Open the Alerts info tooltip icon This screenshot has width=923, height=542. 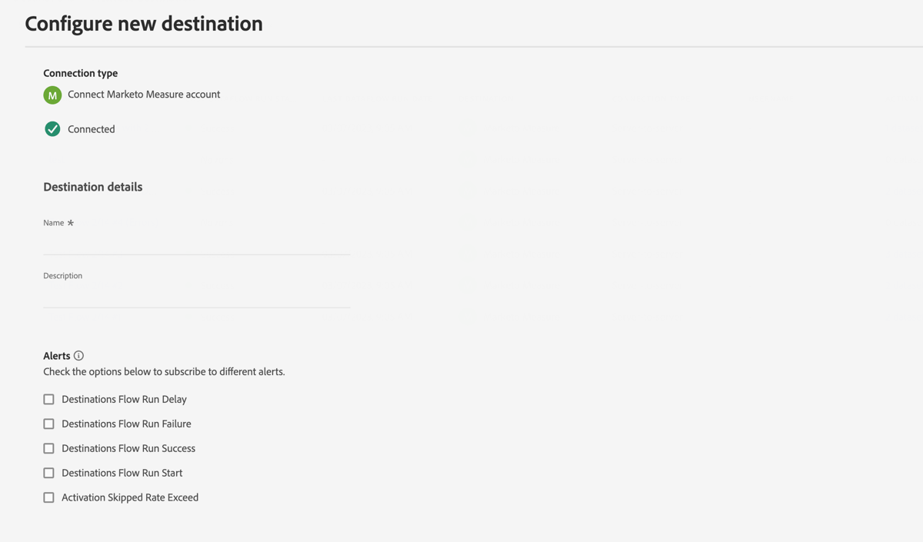click(78, 356)
